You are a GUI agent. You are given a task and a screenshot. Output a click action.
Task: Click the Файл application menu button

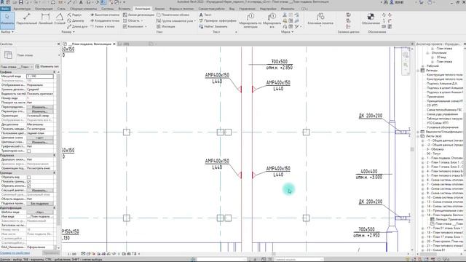pos(6,9)
